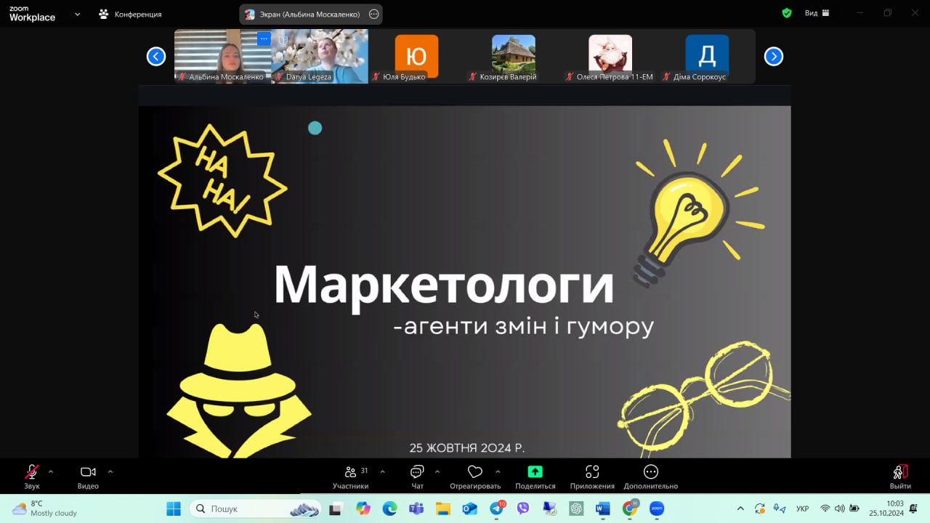The image size is (930, 523).
Task: Open Outlook from the taskbar
Action: [x=470, y=508]
